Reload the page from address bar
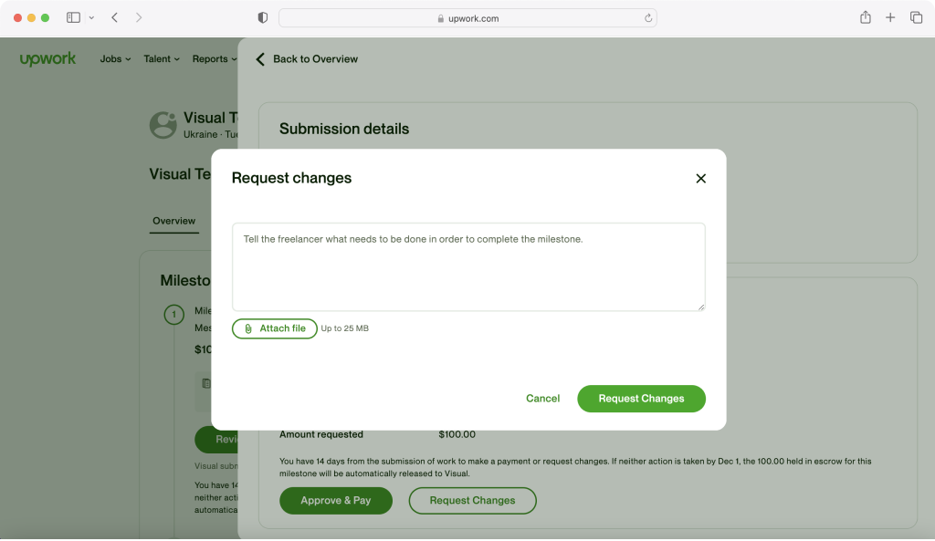The height and width of the screenshot is (541, 935). [648, 18]
